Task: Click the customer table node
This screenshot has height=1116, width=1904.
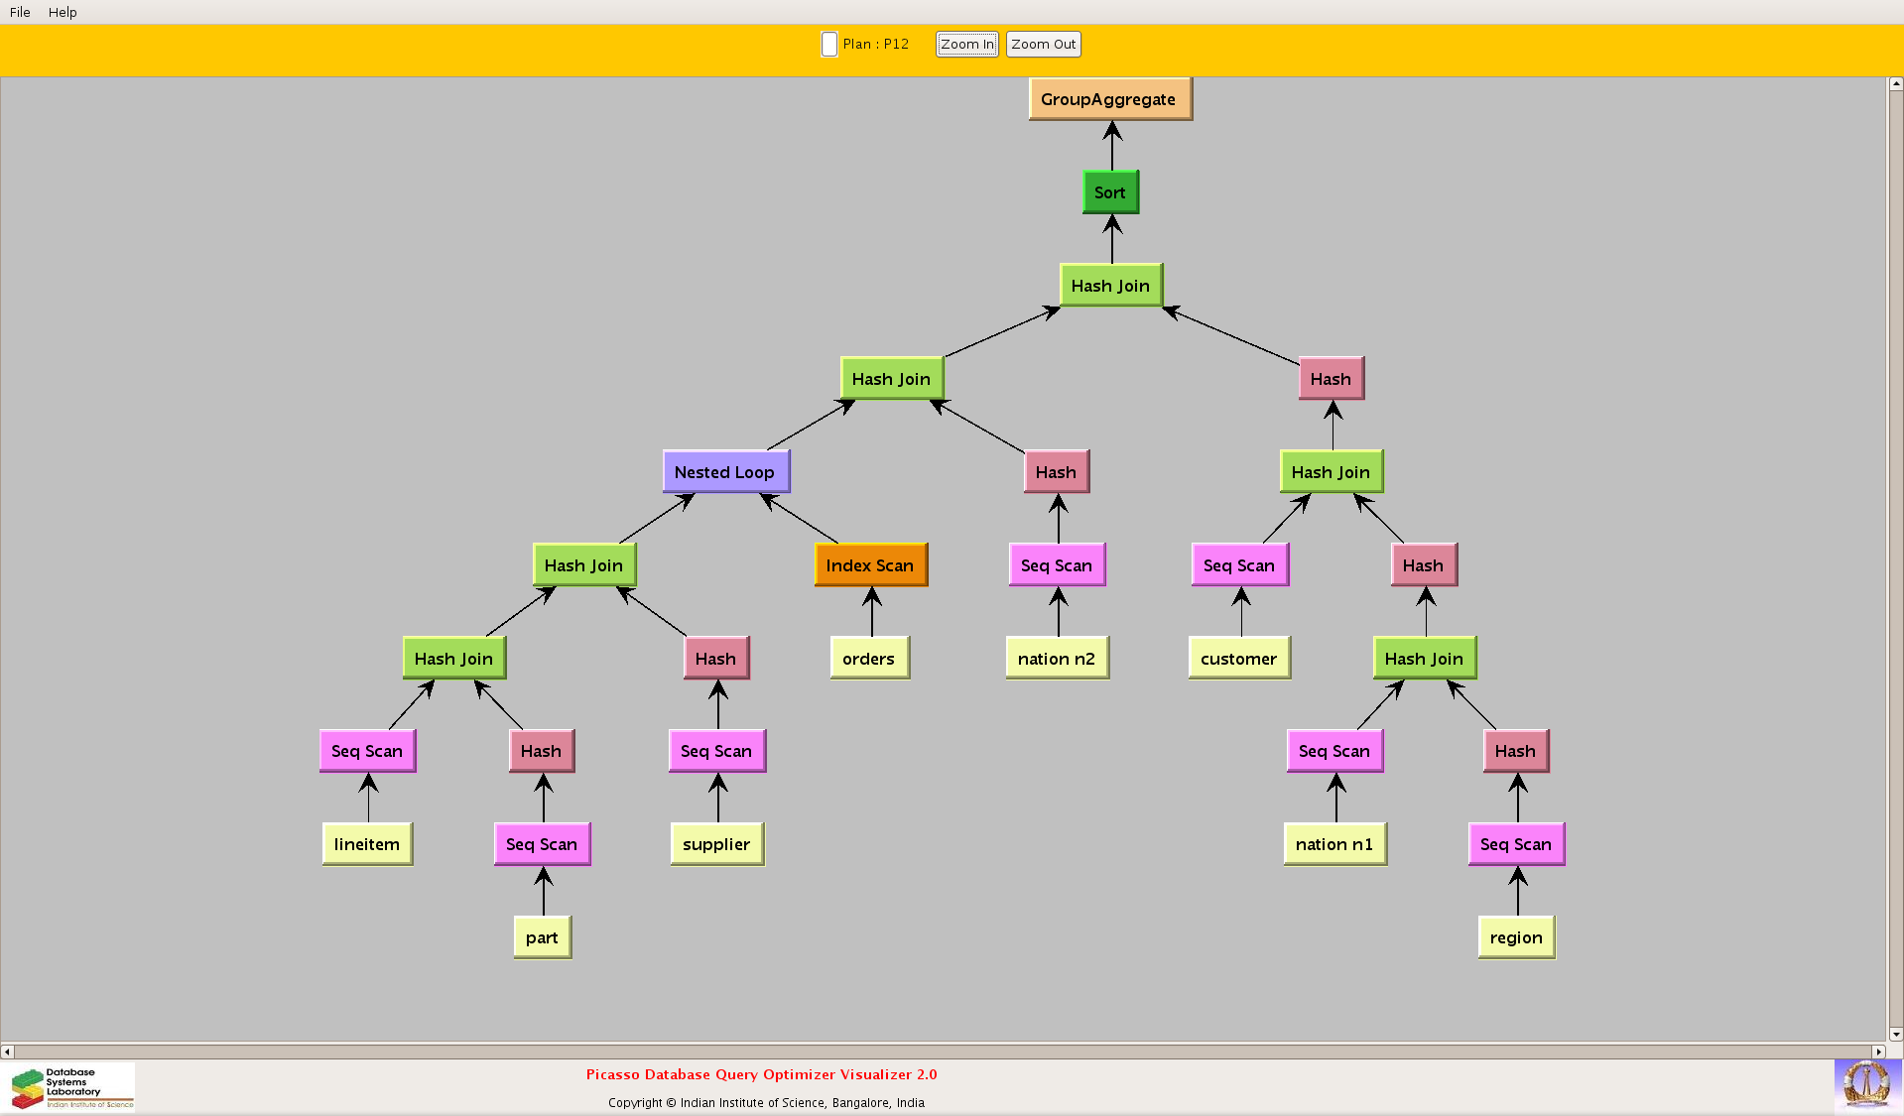Action: pos(1239,659)
